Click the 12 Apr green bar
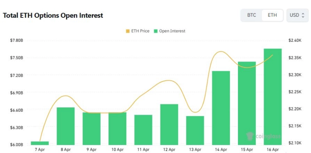The width and height of the screenshot is (311, 153). click(169, 124)
